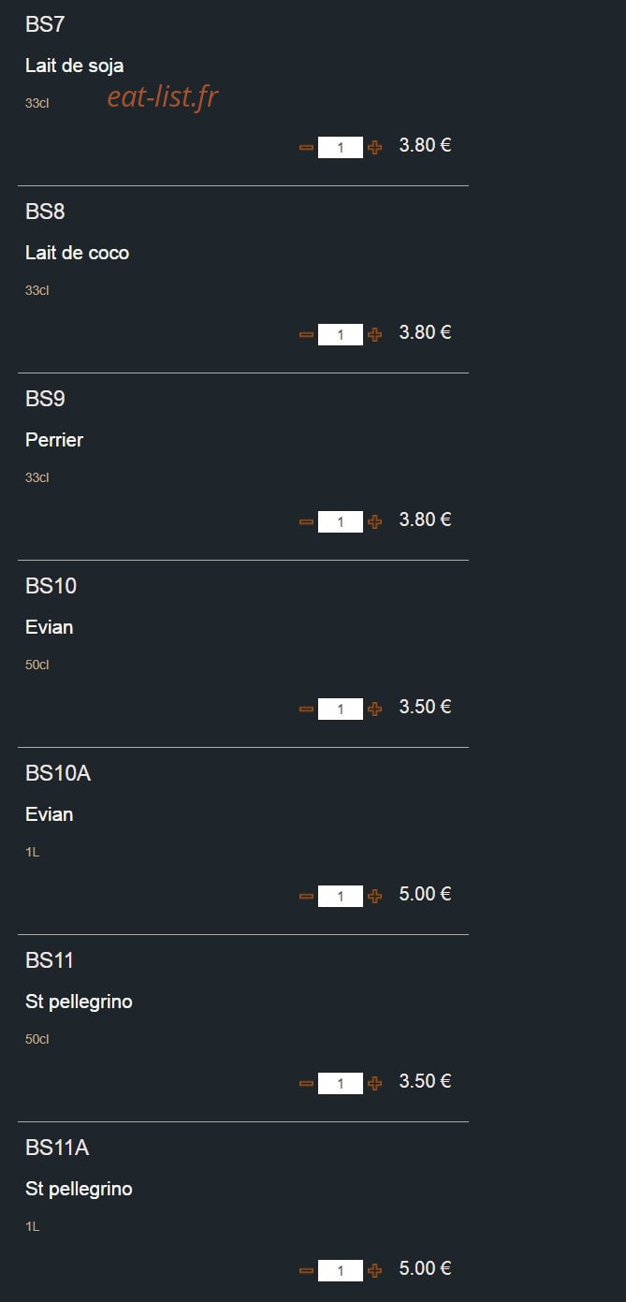626x1302 pixels.
Task: Decrease quantity of BS7 Lait de soja
Action: tap(306, 147)
